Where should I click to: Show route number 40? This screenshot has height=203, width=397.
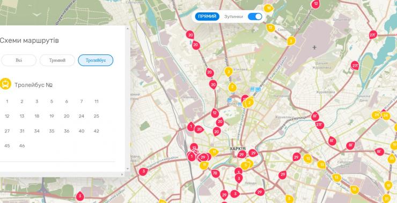pos(81,131)
